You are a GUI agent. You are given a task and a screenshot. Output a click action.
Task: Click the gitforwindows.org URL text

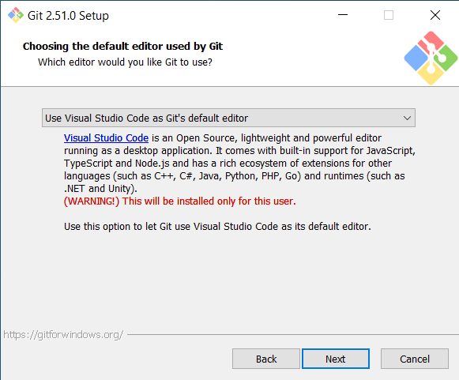[x=63, y=334]
